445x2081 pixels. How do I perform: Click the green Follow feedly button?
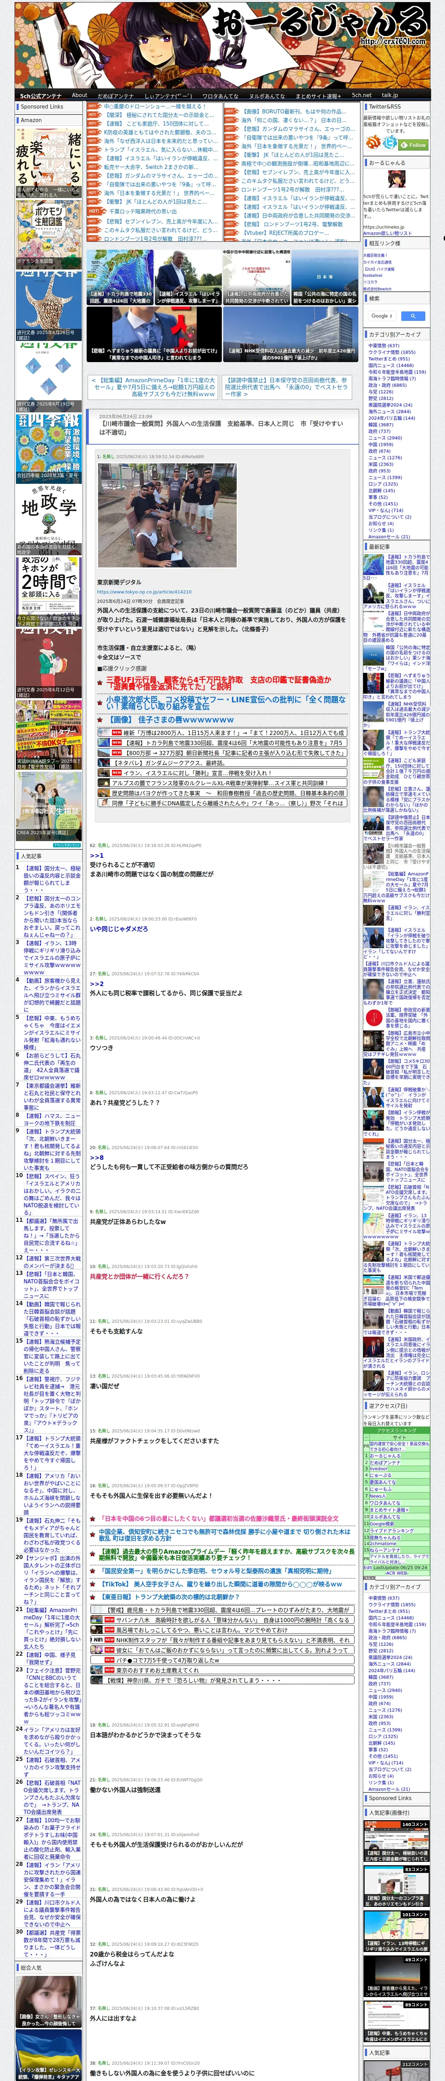click(x=414, y=145)
